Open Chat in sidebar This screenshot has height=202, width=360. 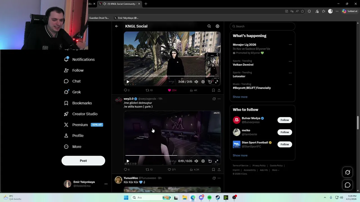[73, 81]
